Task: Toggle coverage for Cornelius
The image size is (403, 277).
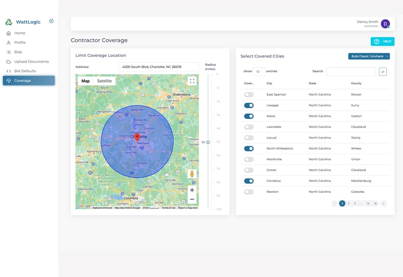Action: (x=249, y=181)
